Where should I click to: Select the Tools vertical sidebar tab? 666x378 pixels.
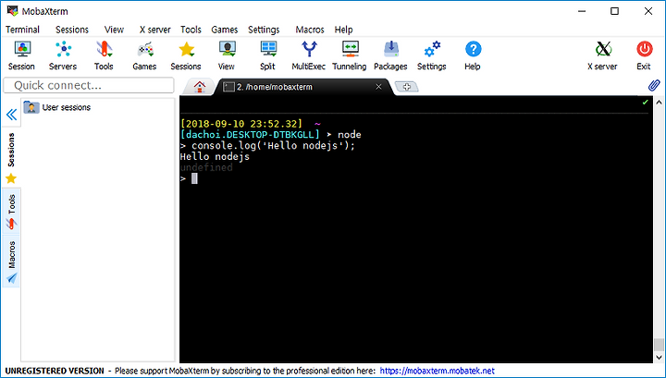(11, 211)
